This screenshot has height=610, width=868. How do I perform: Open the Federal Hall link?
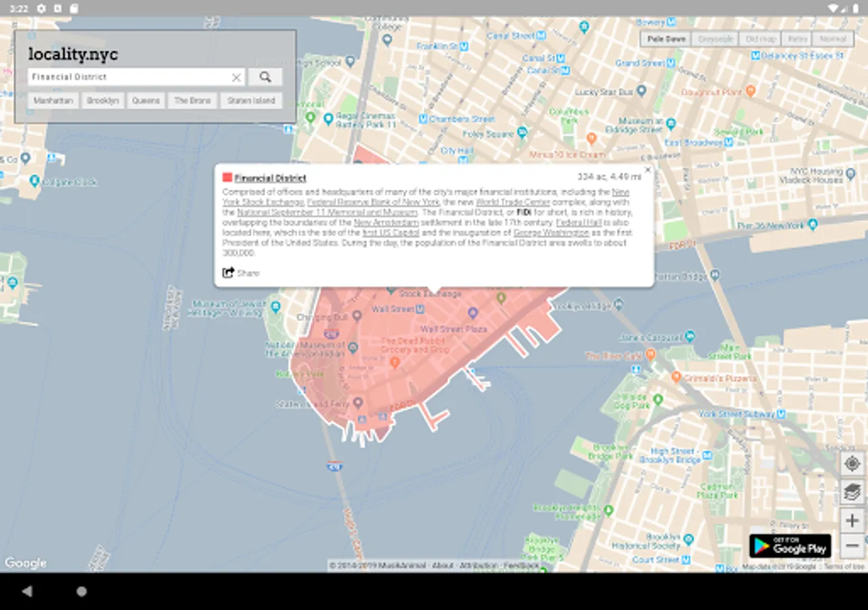578,222
